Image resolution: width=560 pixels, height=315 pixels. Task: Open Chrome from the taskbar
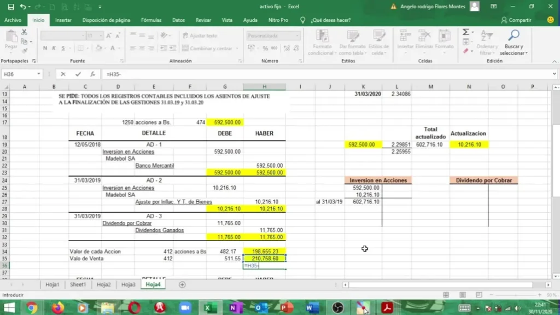tap(31, 307)
